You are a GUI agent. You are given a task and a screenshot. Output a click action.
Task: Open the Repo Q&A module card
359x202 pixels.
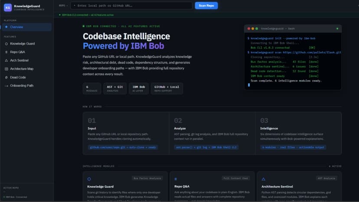click(212, 186)
